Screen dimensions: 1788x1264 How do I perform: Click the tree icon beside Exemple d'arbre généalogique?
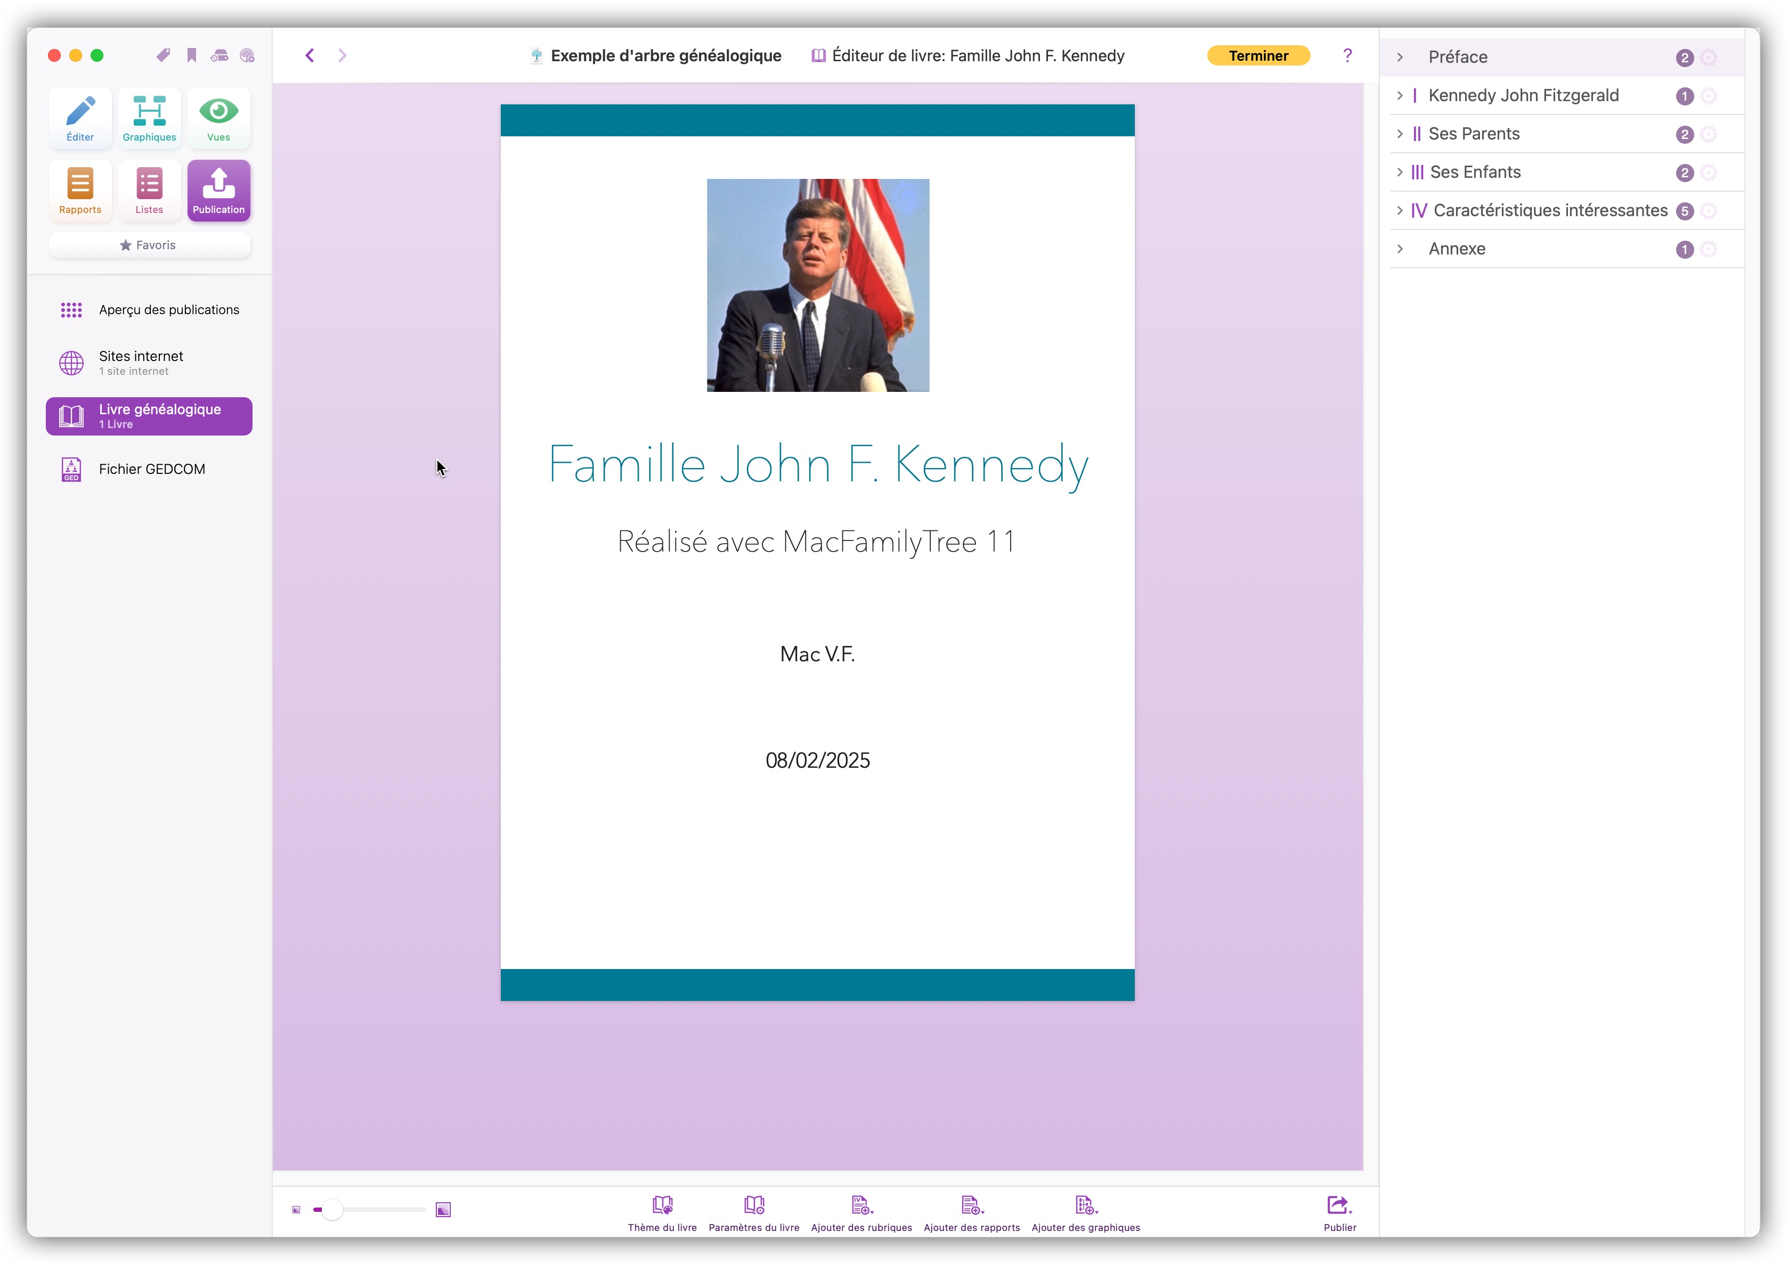537,55
